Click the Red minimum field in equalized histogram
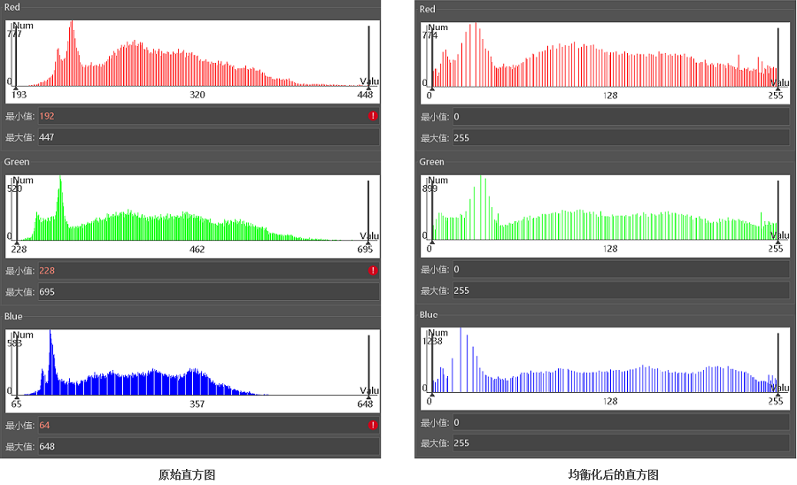 click(x=619, y=117)
